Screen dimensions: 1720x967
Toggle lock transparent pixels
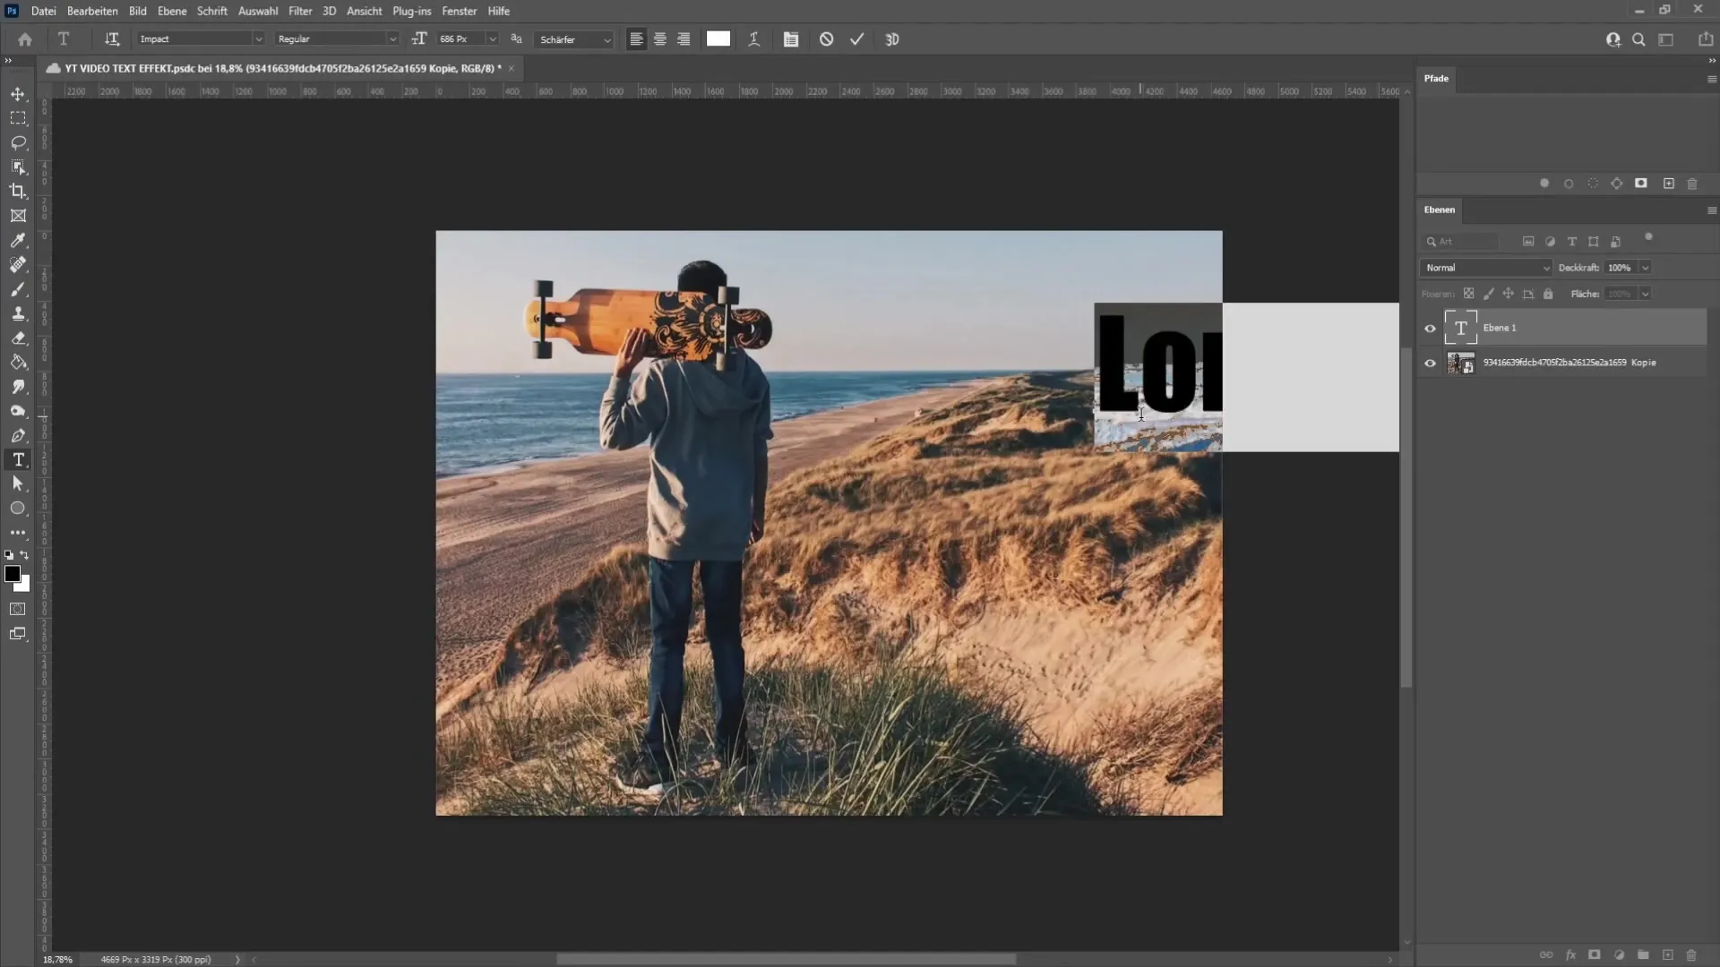coord(1468,294)
